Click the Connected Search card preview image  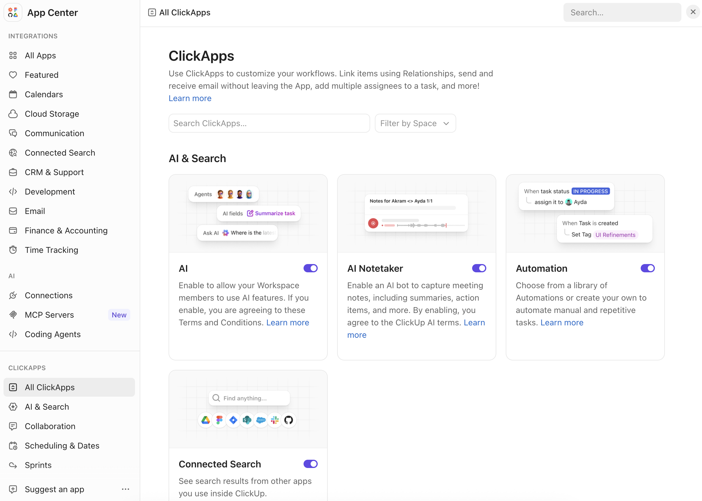pyautogui.click(x=248, y=409)
